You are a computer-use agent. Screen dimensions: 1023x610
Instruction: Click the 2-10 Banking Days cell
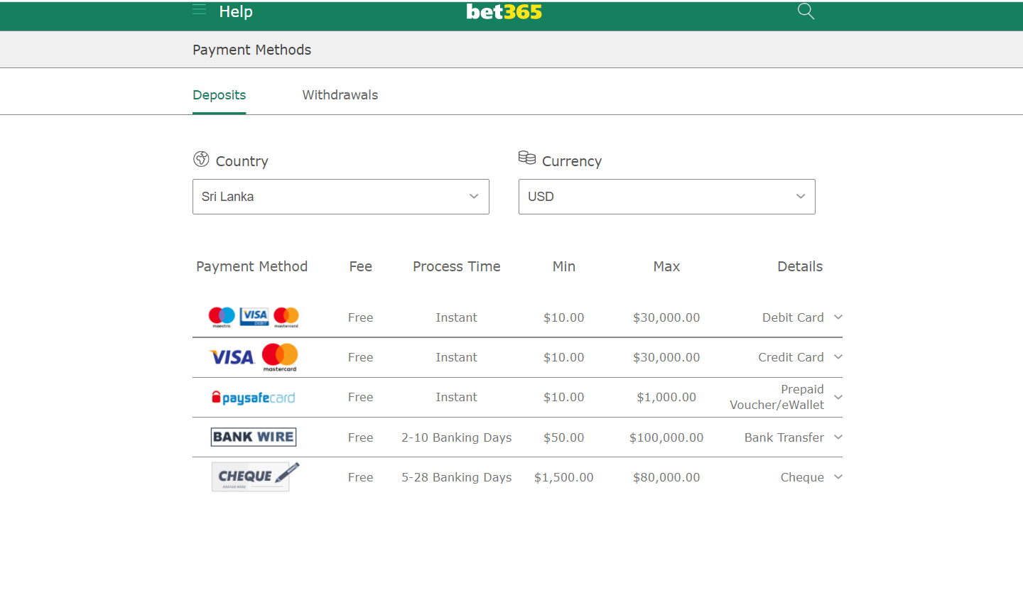tap(457, 437)
